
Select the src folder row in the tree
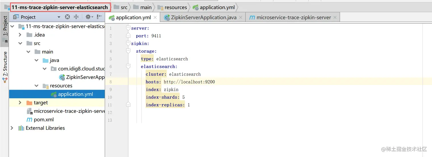57,43
